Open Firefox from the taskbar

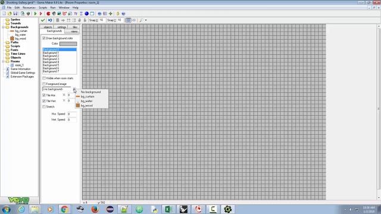click(95, 209)
